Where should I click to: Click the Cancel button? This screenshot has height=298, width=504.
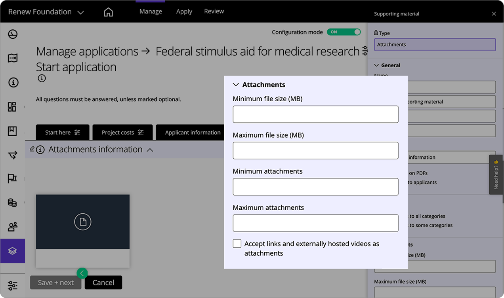(x=103, y=283)
